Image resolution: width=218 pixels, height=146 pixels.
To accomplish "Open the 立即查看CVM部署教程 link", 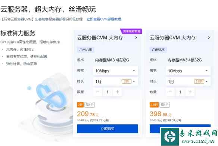I will click(104, 19).
